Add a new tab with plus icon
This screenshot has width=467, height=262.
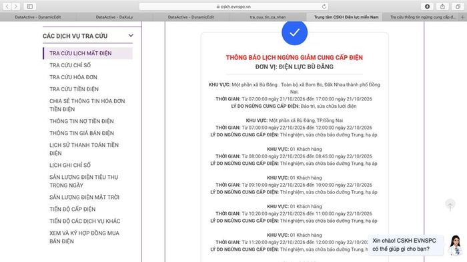[x=462, y=17]
